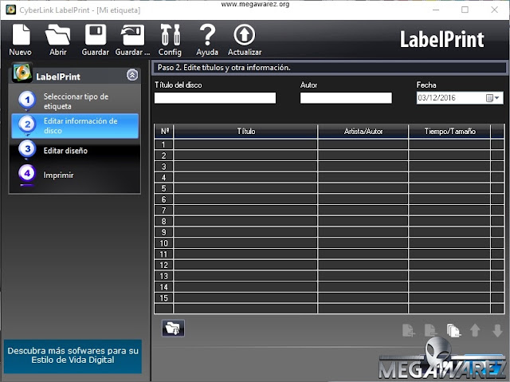
Task: Open Descubra más sofwares banner link
Action: coord(73,356)
